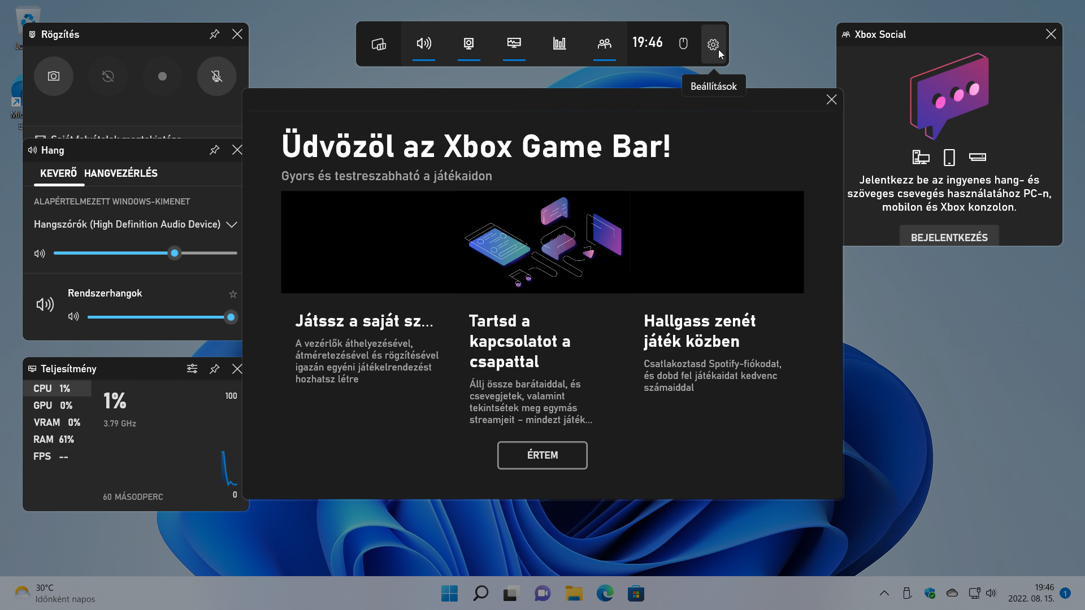This screenshot has height=610, width=1085.
Task: Show hidden system tray icons
Action: 884,593
